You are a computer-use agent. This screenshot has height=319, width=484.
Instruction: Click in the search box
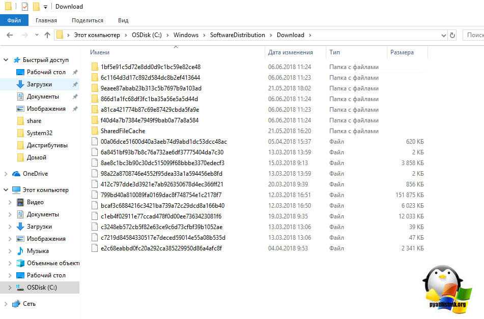(473, 35)
